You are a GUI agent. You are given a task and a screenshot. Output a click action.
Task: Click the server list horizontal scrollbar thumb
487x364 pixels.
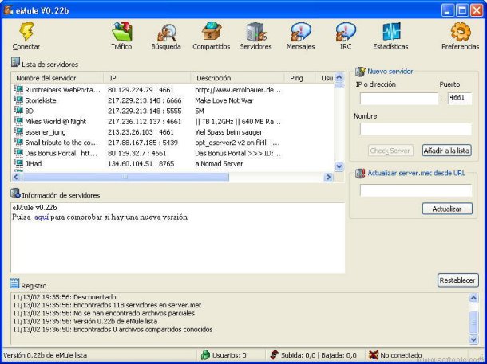[125, 177]
